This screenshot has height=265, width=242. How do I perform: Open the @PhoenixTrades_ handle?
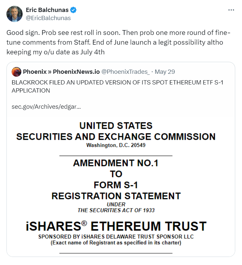(x=125, y=72)
